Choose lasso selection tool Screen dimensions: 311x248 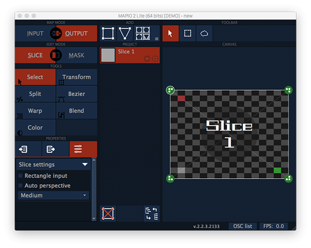coord(204,33)
